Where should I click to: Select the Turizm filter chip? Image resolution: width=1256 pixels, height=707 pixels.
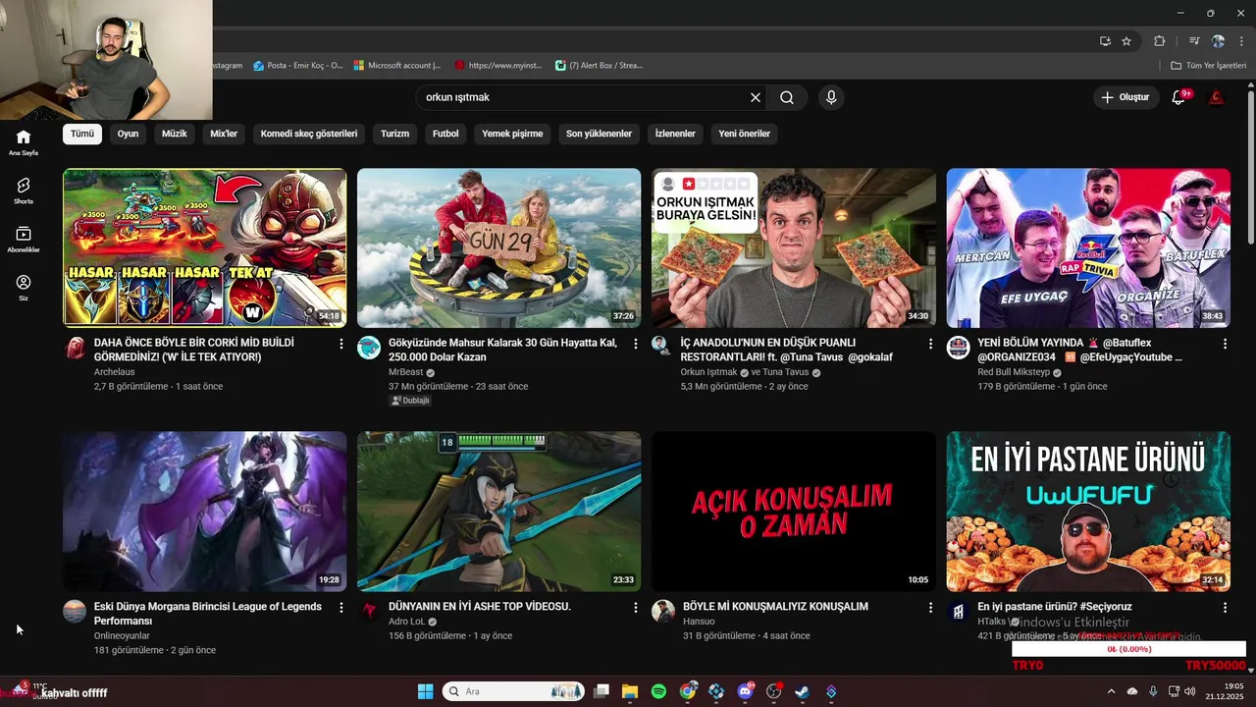[394, 134]
